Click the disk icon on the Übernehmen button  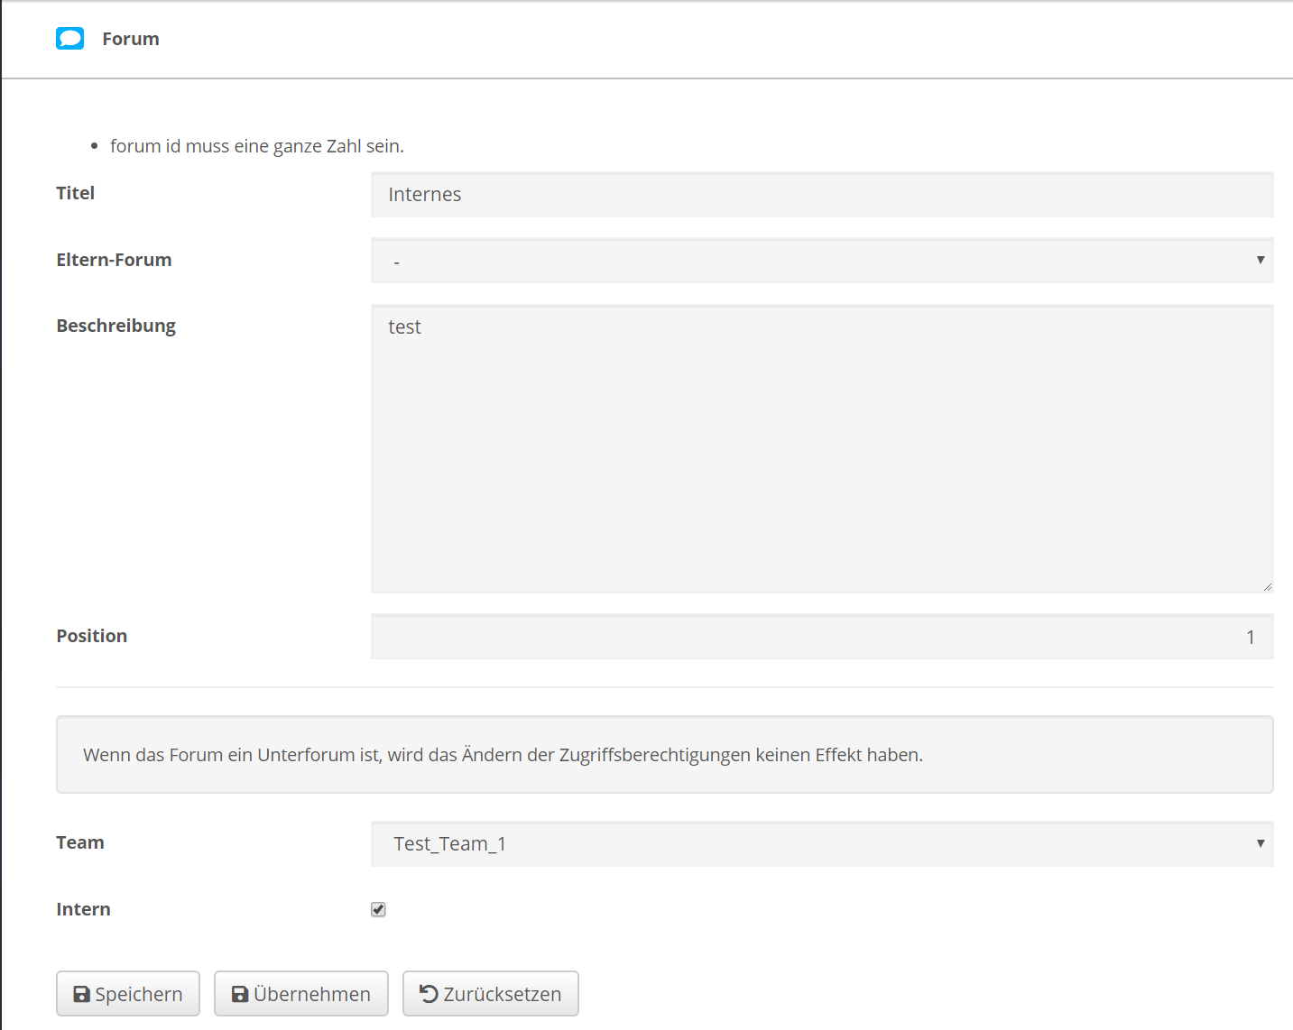(x=238, y=993)
